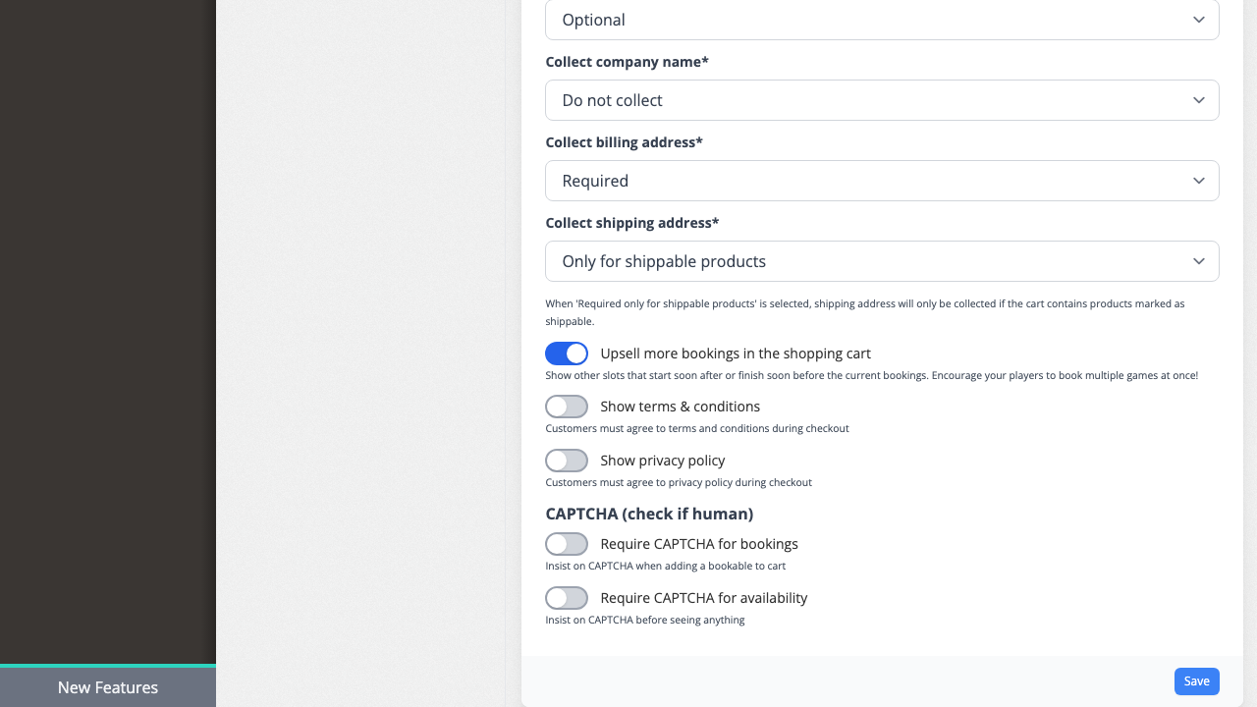
Task: Click chevron on the Required dropdown
Action: coord(1198,181)
